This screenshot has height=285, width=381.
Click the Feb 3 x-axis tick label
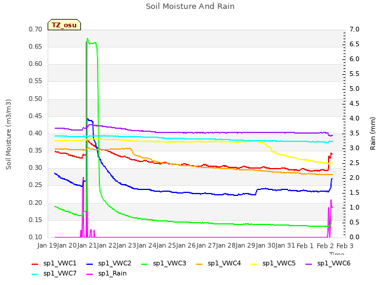345,246
